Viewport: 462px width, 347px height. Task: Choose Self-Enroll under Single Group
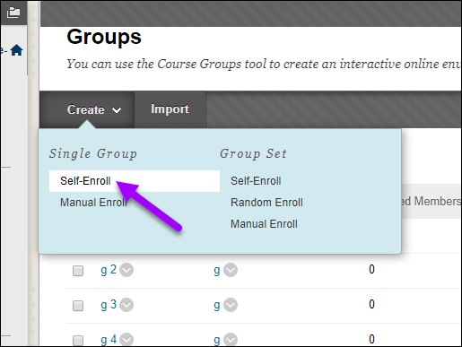click(x=135, y=181)
